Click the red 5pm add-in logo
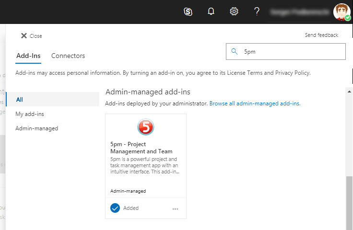353x230 pixels. [x=146, y=127]
